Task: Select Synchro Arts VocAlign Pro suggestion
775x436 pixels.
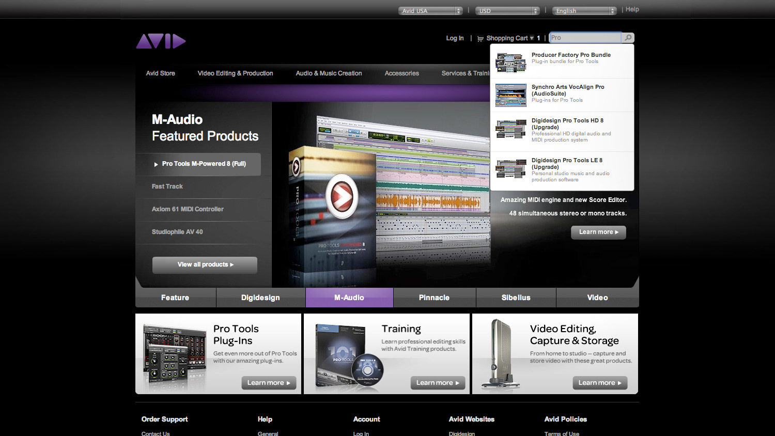Action: pos(562,95)
